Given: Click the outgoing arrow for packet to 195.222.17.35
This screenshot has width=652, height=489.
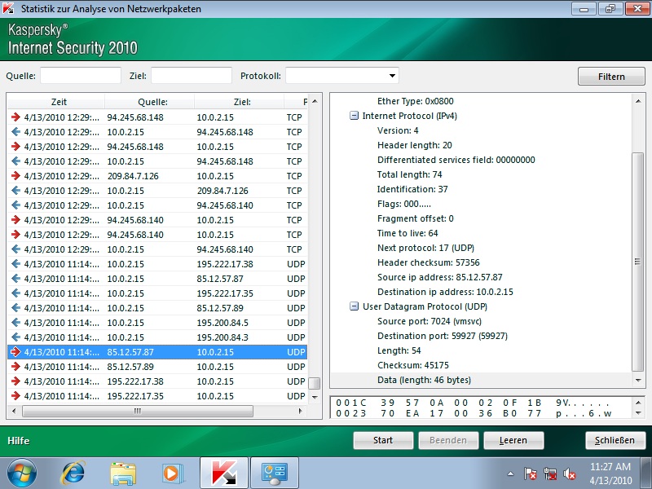Looking at the screenshot, I should [x=15, y=293].
